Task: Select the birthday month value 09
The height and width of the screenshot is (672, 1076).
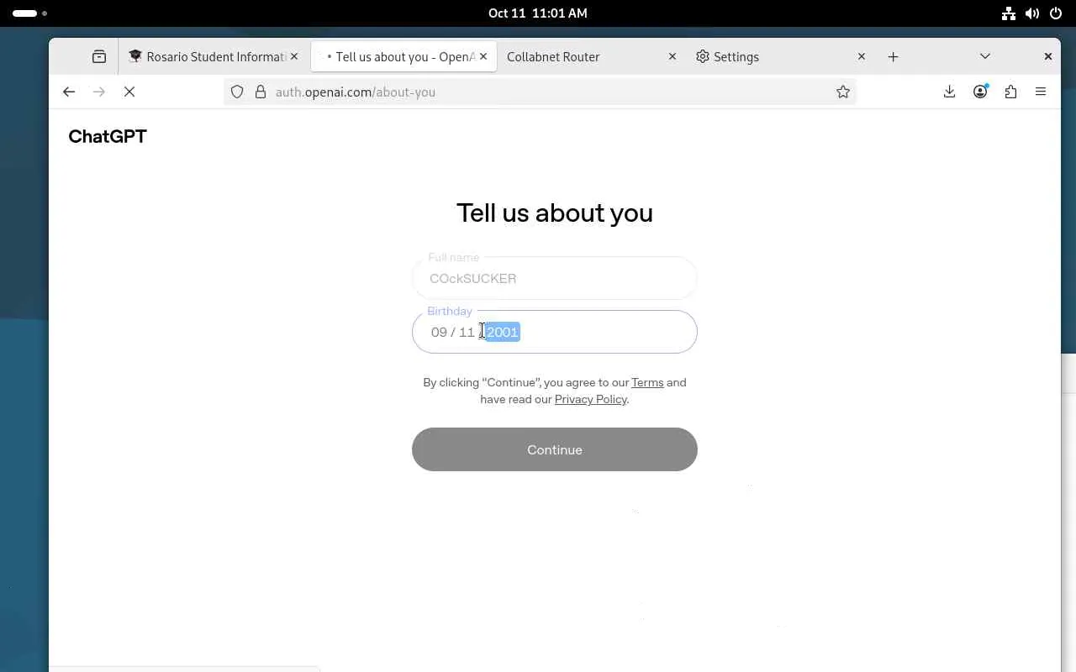Action: click(x=439, y=332)
